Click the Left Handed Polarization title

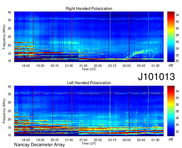click(89, 83)
